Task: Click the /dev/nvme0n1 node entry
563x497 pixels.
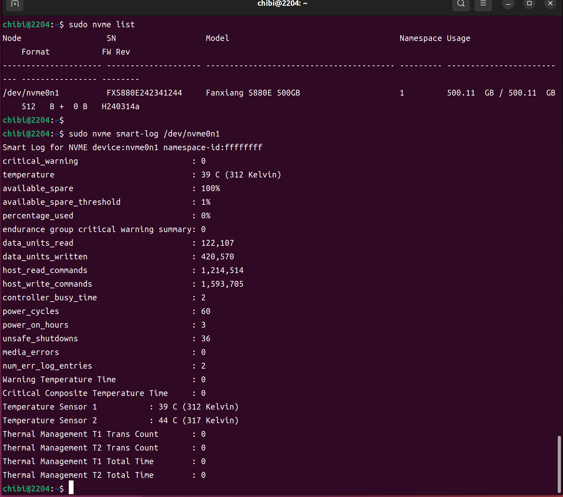Action: pos(31,93)
